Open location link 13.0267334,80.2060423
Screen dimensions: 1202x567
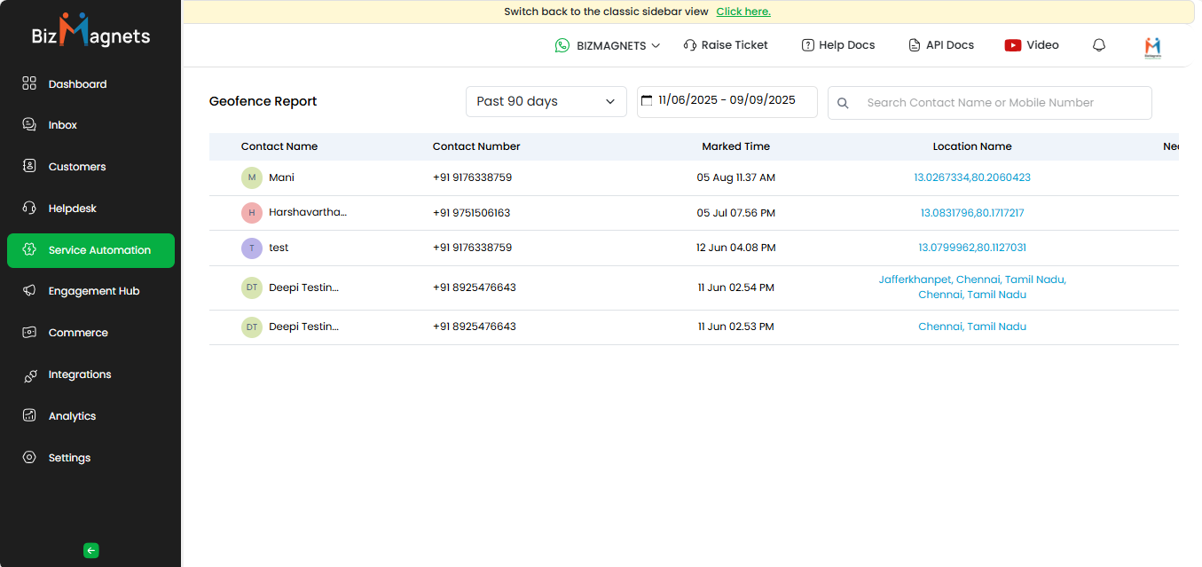971,177
